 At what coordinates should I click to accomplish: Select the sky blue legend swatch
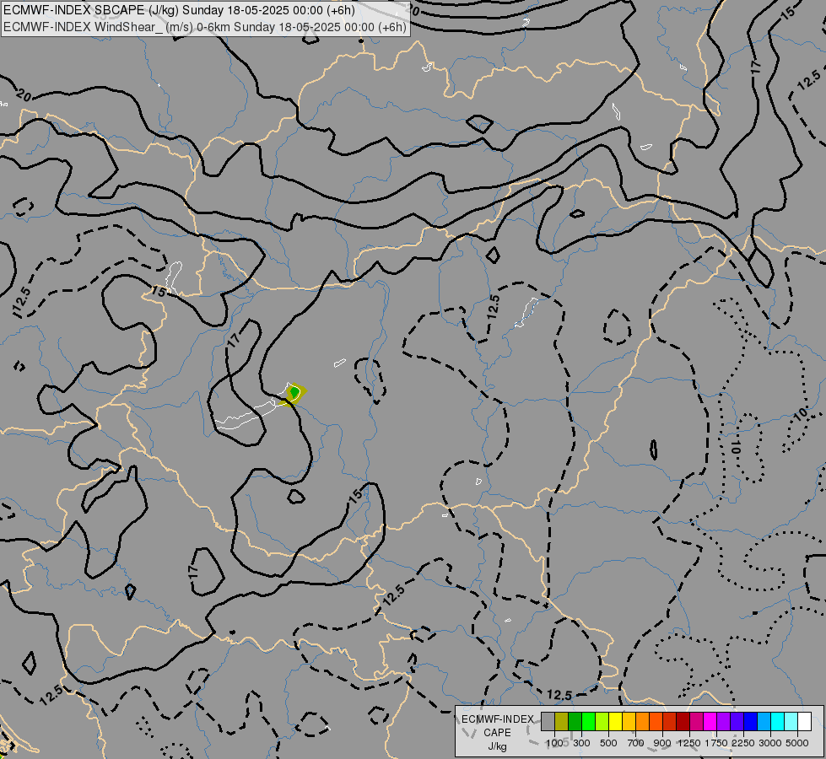[764, 721]
